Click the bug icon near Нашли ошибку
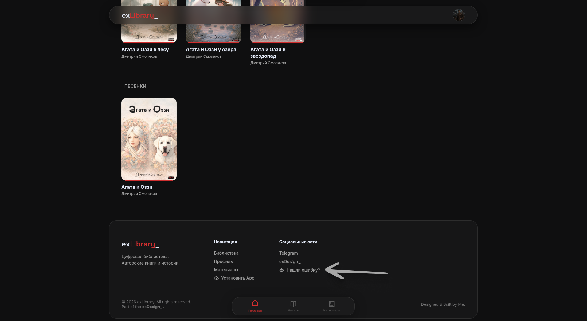 pyautogui.click(x=281, y=270)
